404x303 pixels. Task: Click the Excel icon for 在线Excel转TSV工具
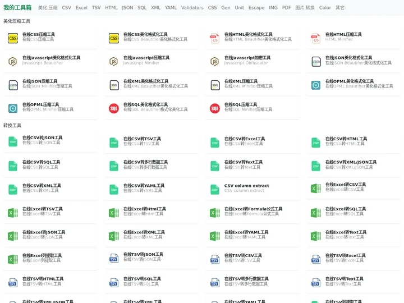tap(12, 213)
